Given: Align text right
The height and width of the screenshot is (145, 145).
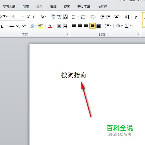Looking at the screenshot, I should pyautogui.click(x=86, y=26).
